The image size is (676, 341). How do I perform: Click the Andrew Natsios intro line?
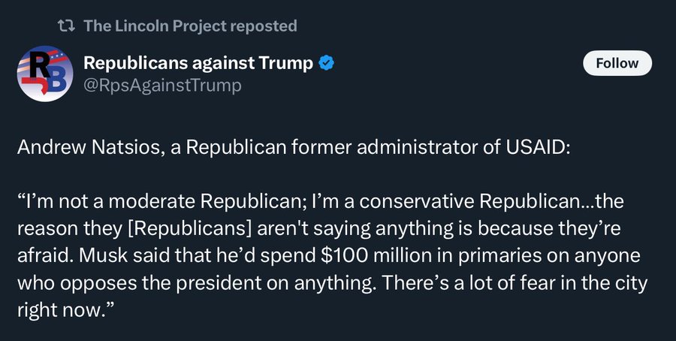click(x=294, y=147)
